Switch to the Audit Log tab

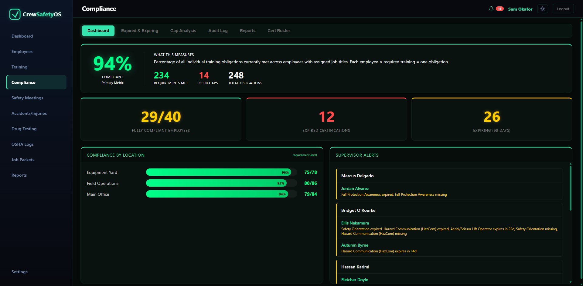218,31
